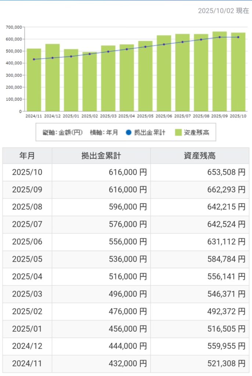252x376 pixels.
Task: Click the line data point for 2024/11
Action: pos(34,59)
